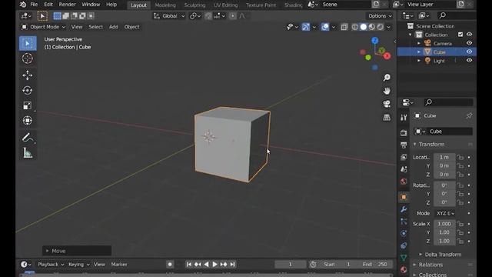Click the Play animation button
The height and width of the screenshot is (277, 492).
tap(215, 265)
